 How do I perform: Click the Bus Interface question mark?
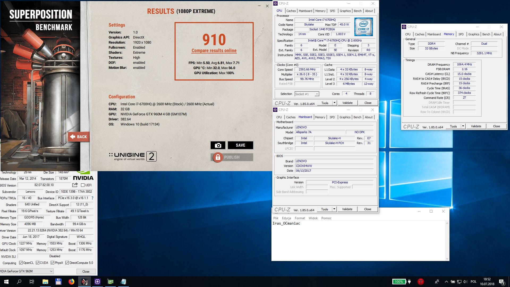pos(92,198)
